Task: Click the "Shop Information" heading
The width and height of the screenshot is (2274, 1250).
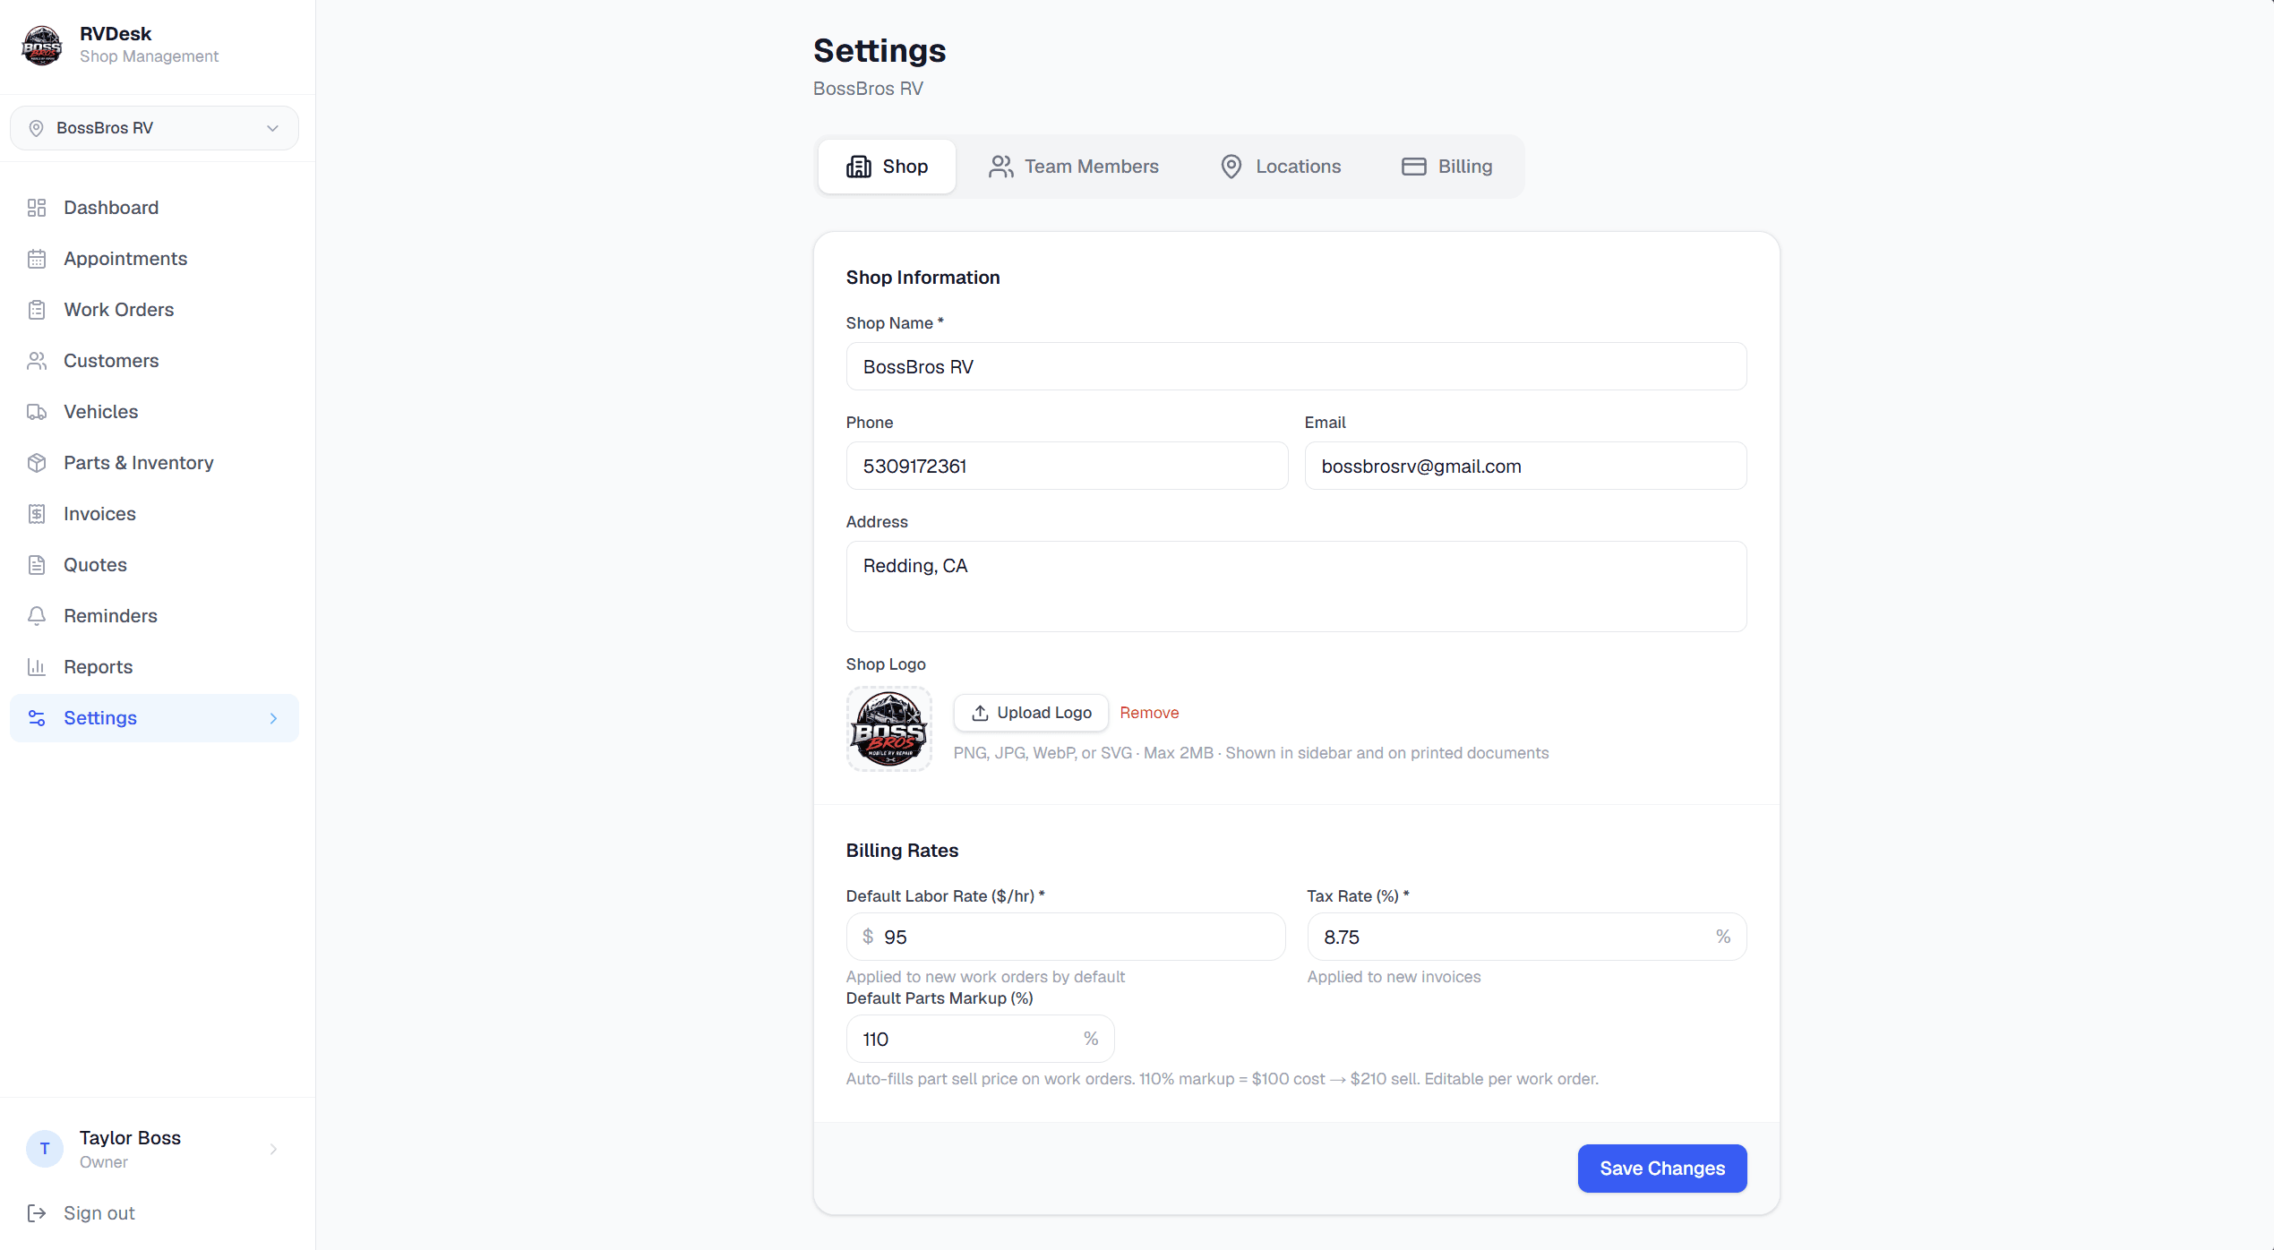Action: pos(922,278)
